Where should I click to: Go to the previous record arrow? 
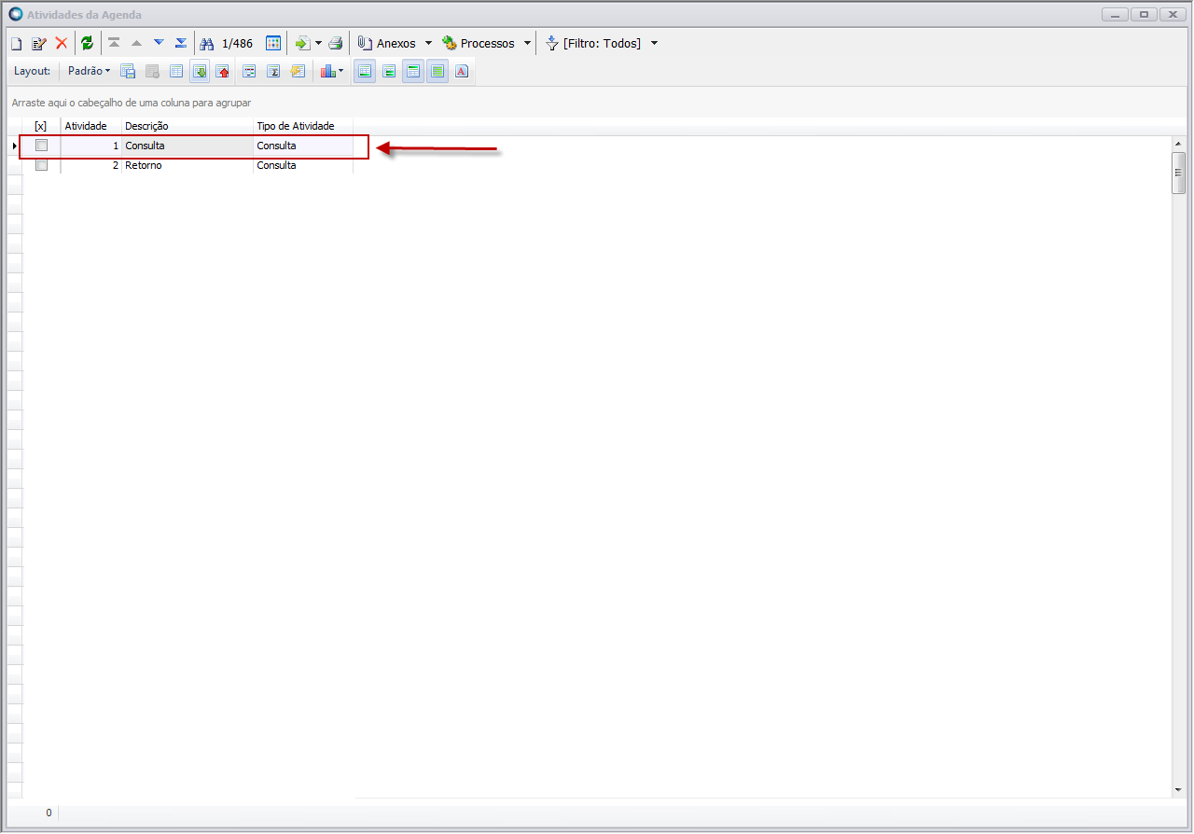pos(136,43)
